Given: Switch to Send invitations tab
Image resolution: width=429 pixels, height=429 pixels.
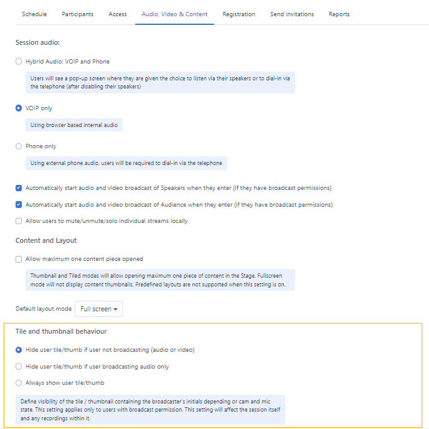Looking at the screenshot, I should click(x=292, y=14).
